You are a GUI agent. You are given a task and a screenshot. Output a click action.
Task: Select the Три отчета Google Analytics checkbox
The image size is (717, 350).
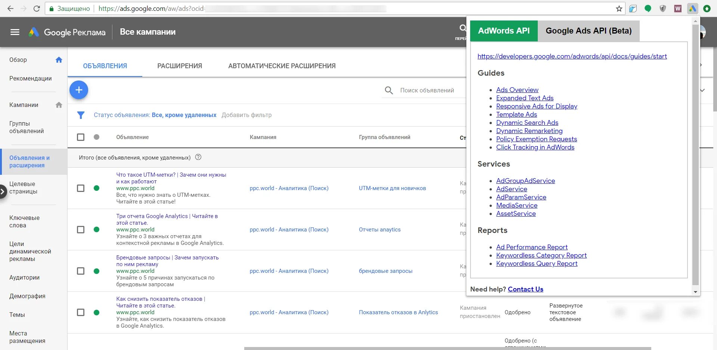pos(81,230)
